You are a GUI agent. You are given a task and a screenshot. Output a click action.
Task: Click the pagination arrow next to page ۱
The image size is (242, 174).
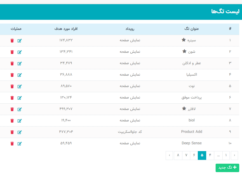pos(234,155)
